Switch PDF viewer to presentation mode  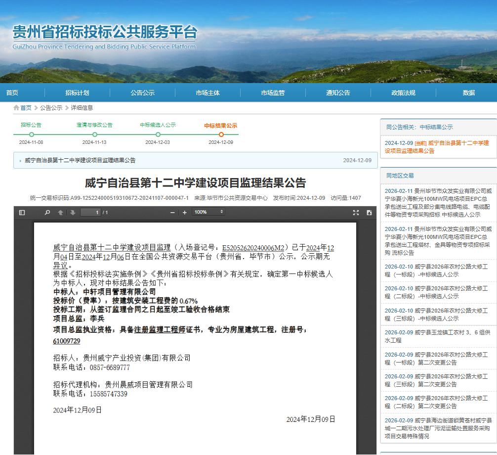point(355,213)
